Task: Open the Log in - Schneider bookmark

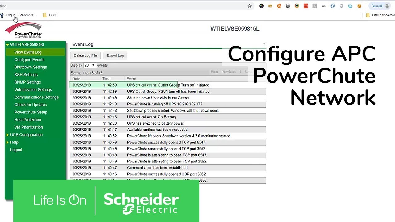Action: 19,15
